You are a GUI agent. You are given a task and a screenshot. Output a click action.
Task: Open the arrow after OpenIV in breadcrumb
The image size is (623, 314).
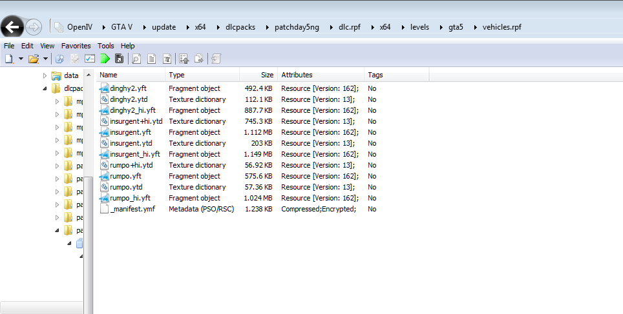[x=103, y=27]
